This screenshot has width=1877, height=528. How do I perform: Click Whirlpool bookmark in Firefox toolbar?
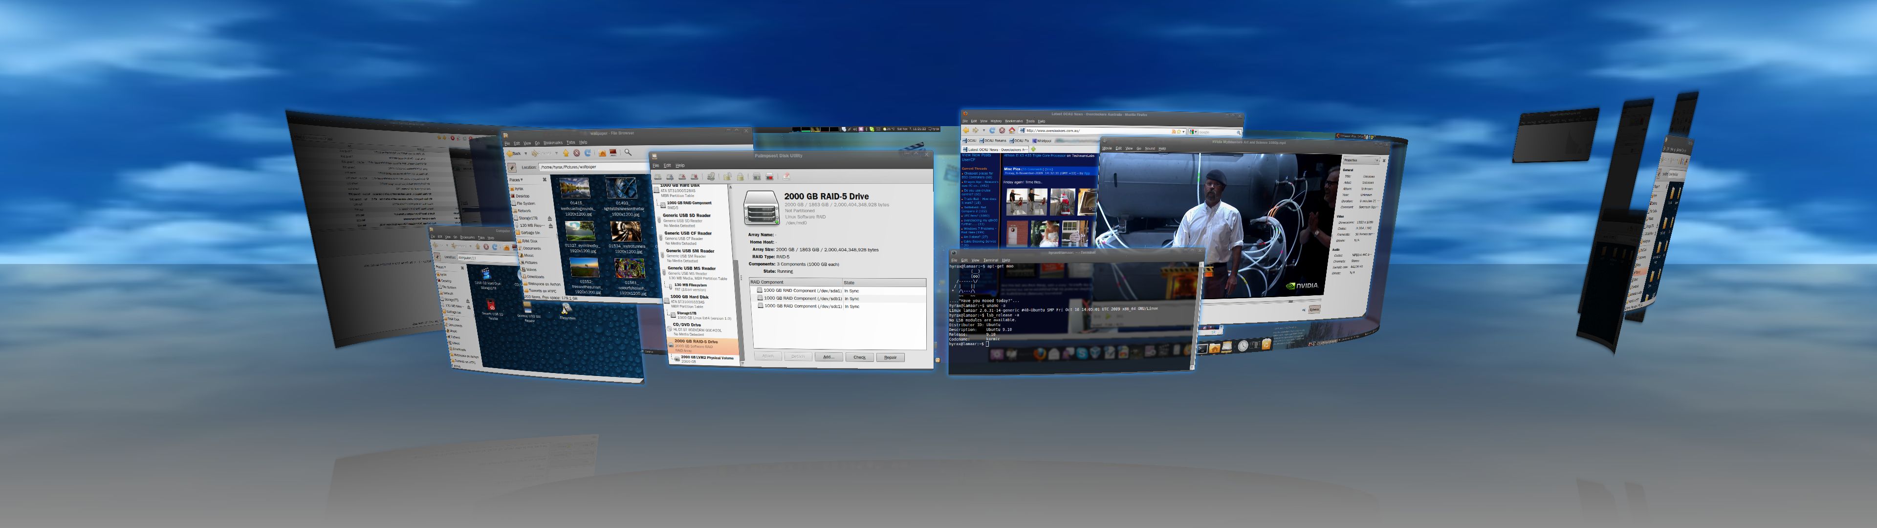pos(1042,141)
